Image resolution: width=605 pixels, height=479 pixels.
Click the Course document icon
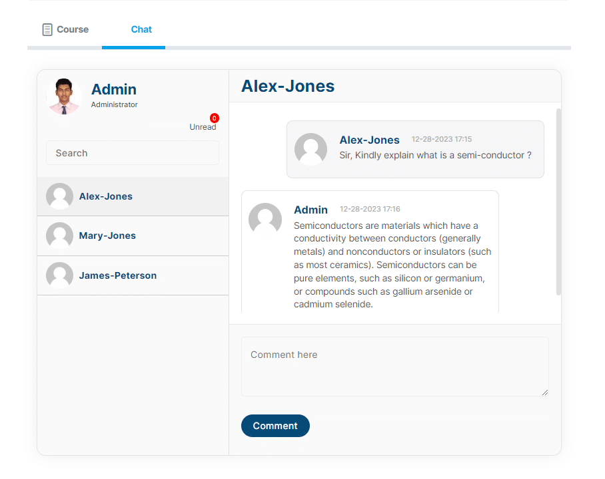(47, 30)
